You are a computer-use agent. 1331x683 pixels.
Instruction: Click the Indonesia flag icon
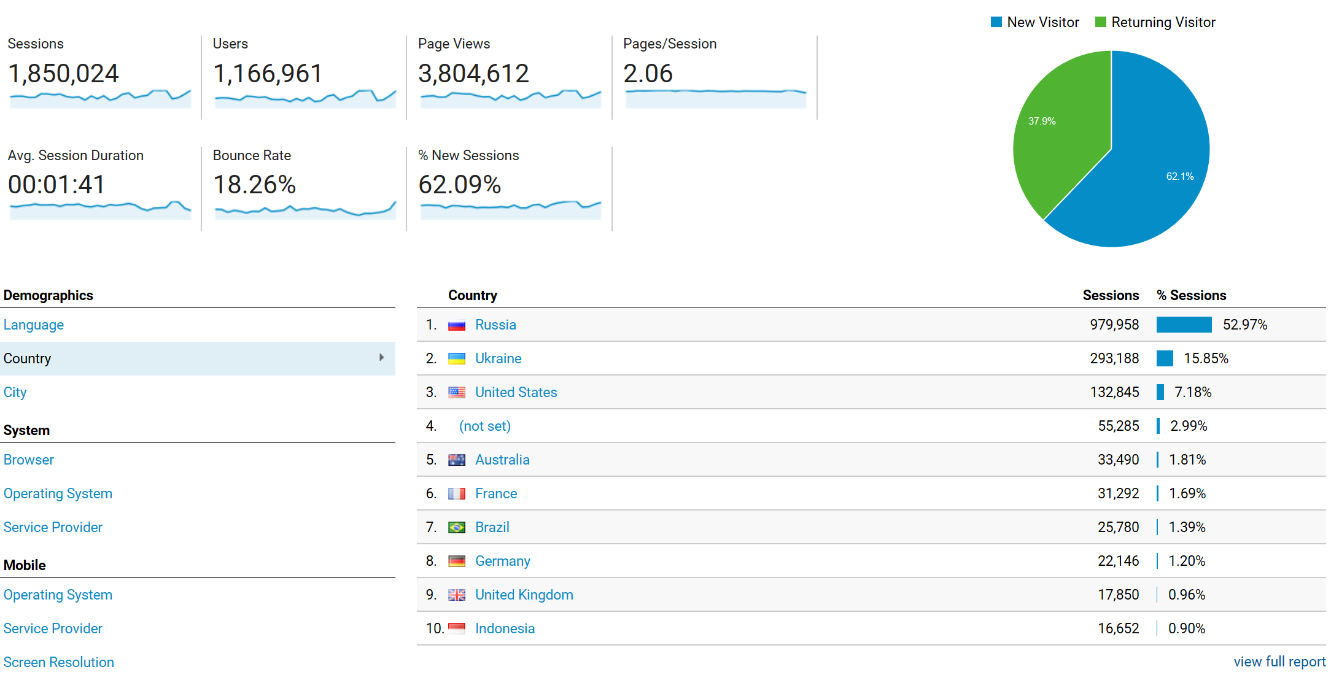click(x=457, y=628)
